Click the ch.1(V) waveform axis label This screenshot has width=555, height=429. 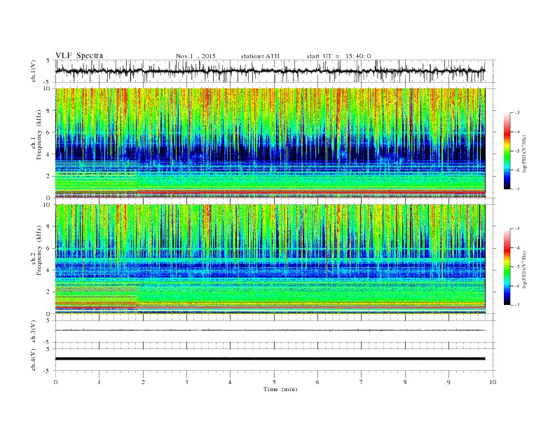click(x=34, y=71)
